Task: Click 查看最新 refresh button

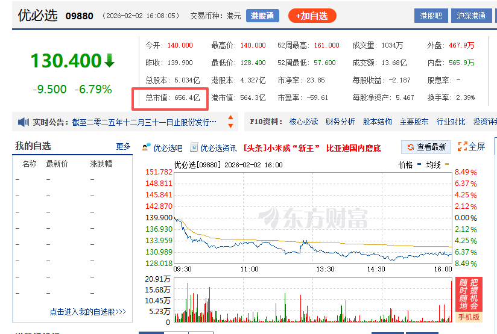Action: 426,147
